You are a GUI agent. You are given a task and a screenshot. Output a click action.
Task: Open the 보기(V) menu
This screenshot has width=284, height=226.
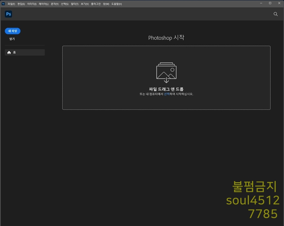(x=85, y=4)
